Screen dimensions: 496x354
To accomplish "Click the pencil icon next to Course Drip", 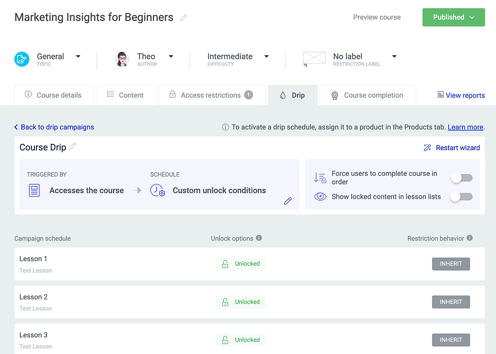I will [73, 147].
